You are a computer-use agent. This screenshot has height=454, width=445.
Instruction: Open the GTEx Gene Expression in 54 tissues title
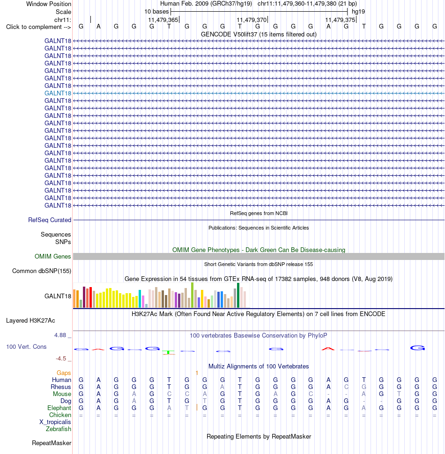coord(259,279)
